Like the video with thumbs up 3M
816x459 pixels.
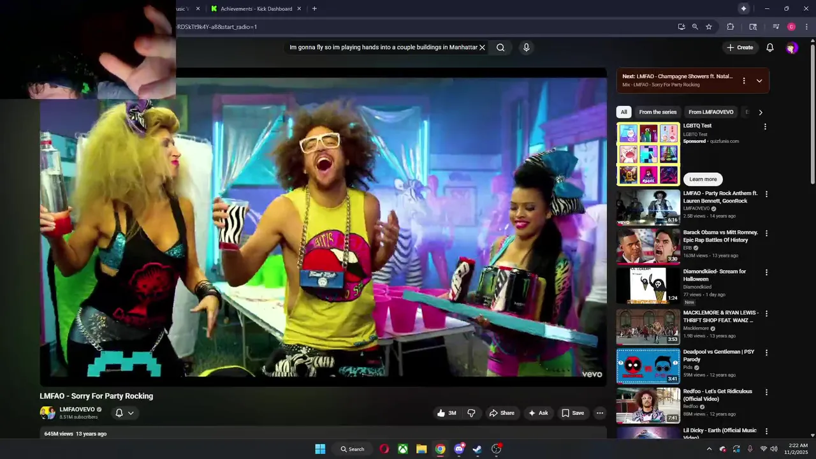tap(446, 413)
